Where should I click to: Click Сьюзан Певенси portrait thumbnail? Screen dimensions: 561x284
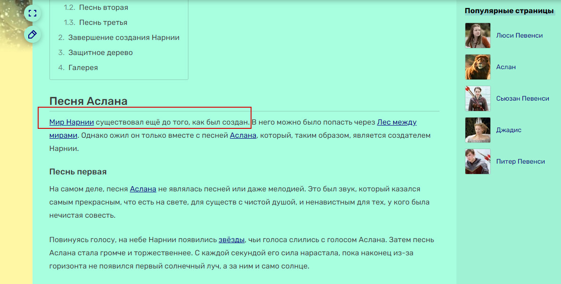click(x=478, y=99)
